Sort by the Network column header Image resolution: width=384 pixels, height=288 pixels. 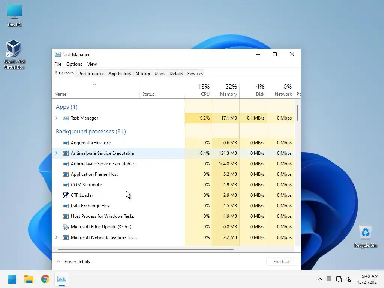tap(280, 91)
